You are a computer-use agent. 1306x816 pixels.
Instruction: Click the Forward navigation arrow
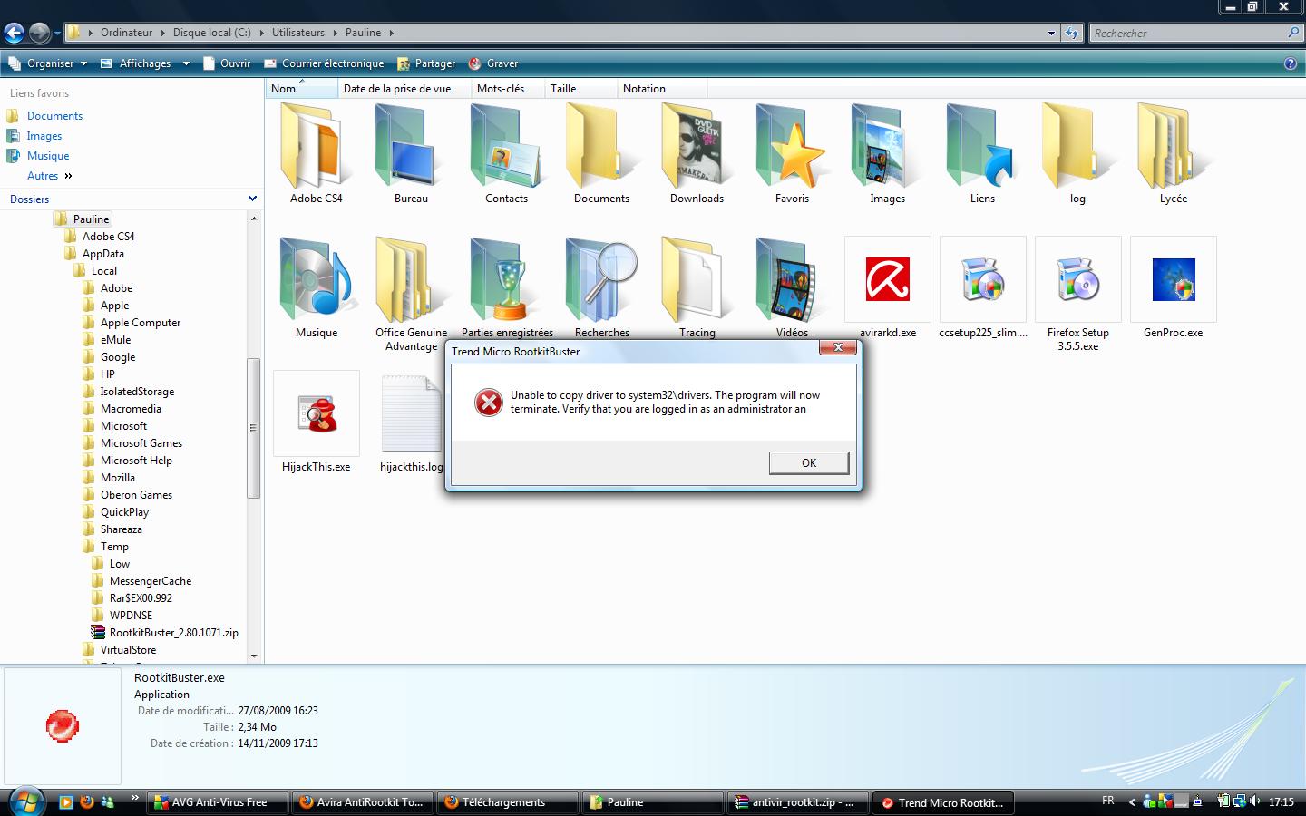(x=39, y=34)
